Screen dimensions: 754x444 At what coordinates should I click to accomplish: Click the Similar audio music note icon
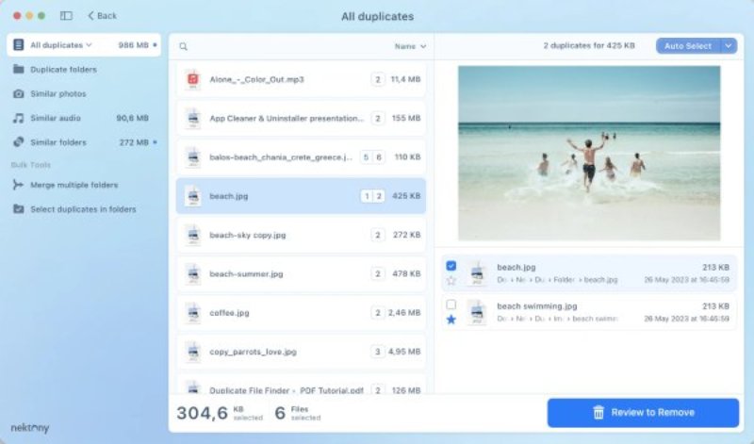pos(19,118)
